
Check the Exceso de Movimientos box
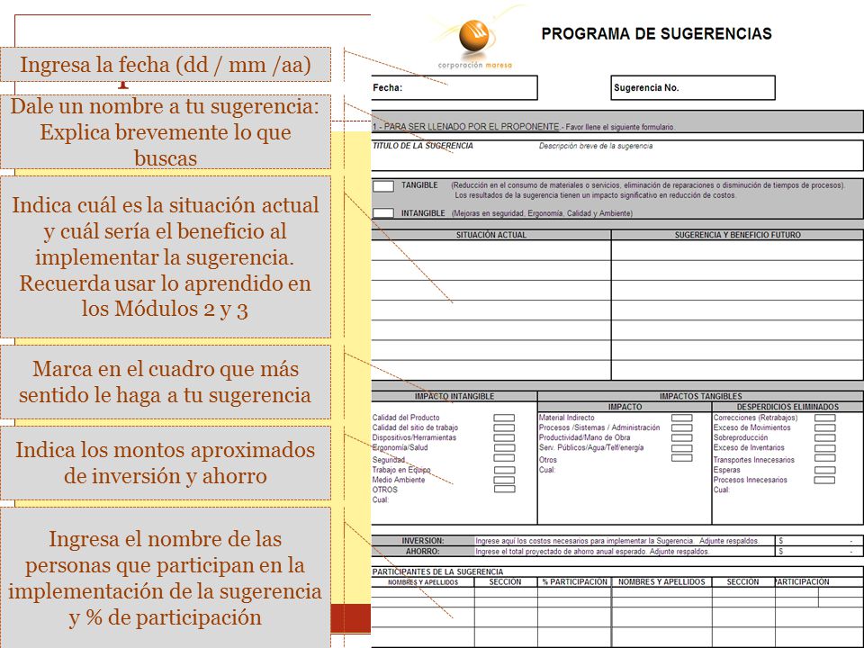click(x=825, y=427)
